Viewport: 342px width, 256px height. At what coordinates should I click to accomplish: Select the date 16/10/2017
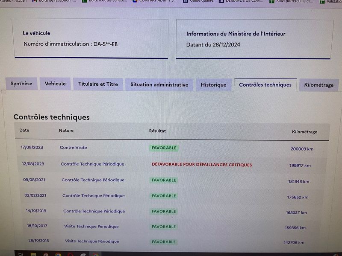(x=37, y=226)
